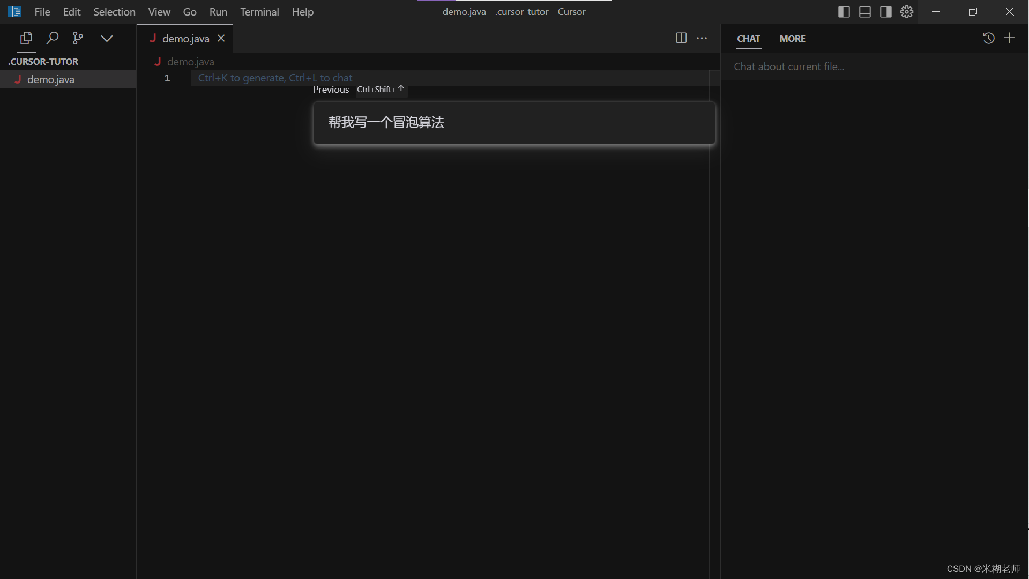The height and width of the screenshot is (579, 1029).
Task: Start a new chat with plus icon
Action: point(1009,38)
